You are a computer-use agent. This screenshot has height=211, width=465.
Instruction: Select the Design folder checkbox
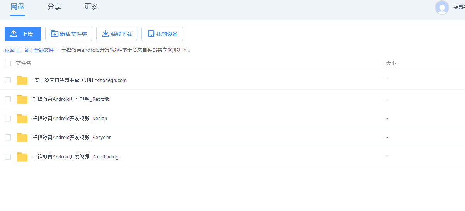point(8,119)
